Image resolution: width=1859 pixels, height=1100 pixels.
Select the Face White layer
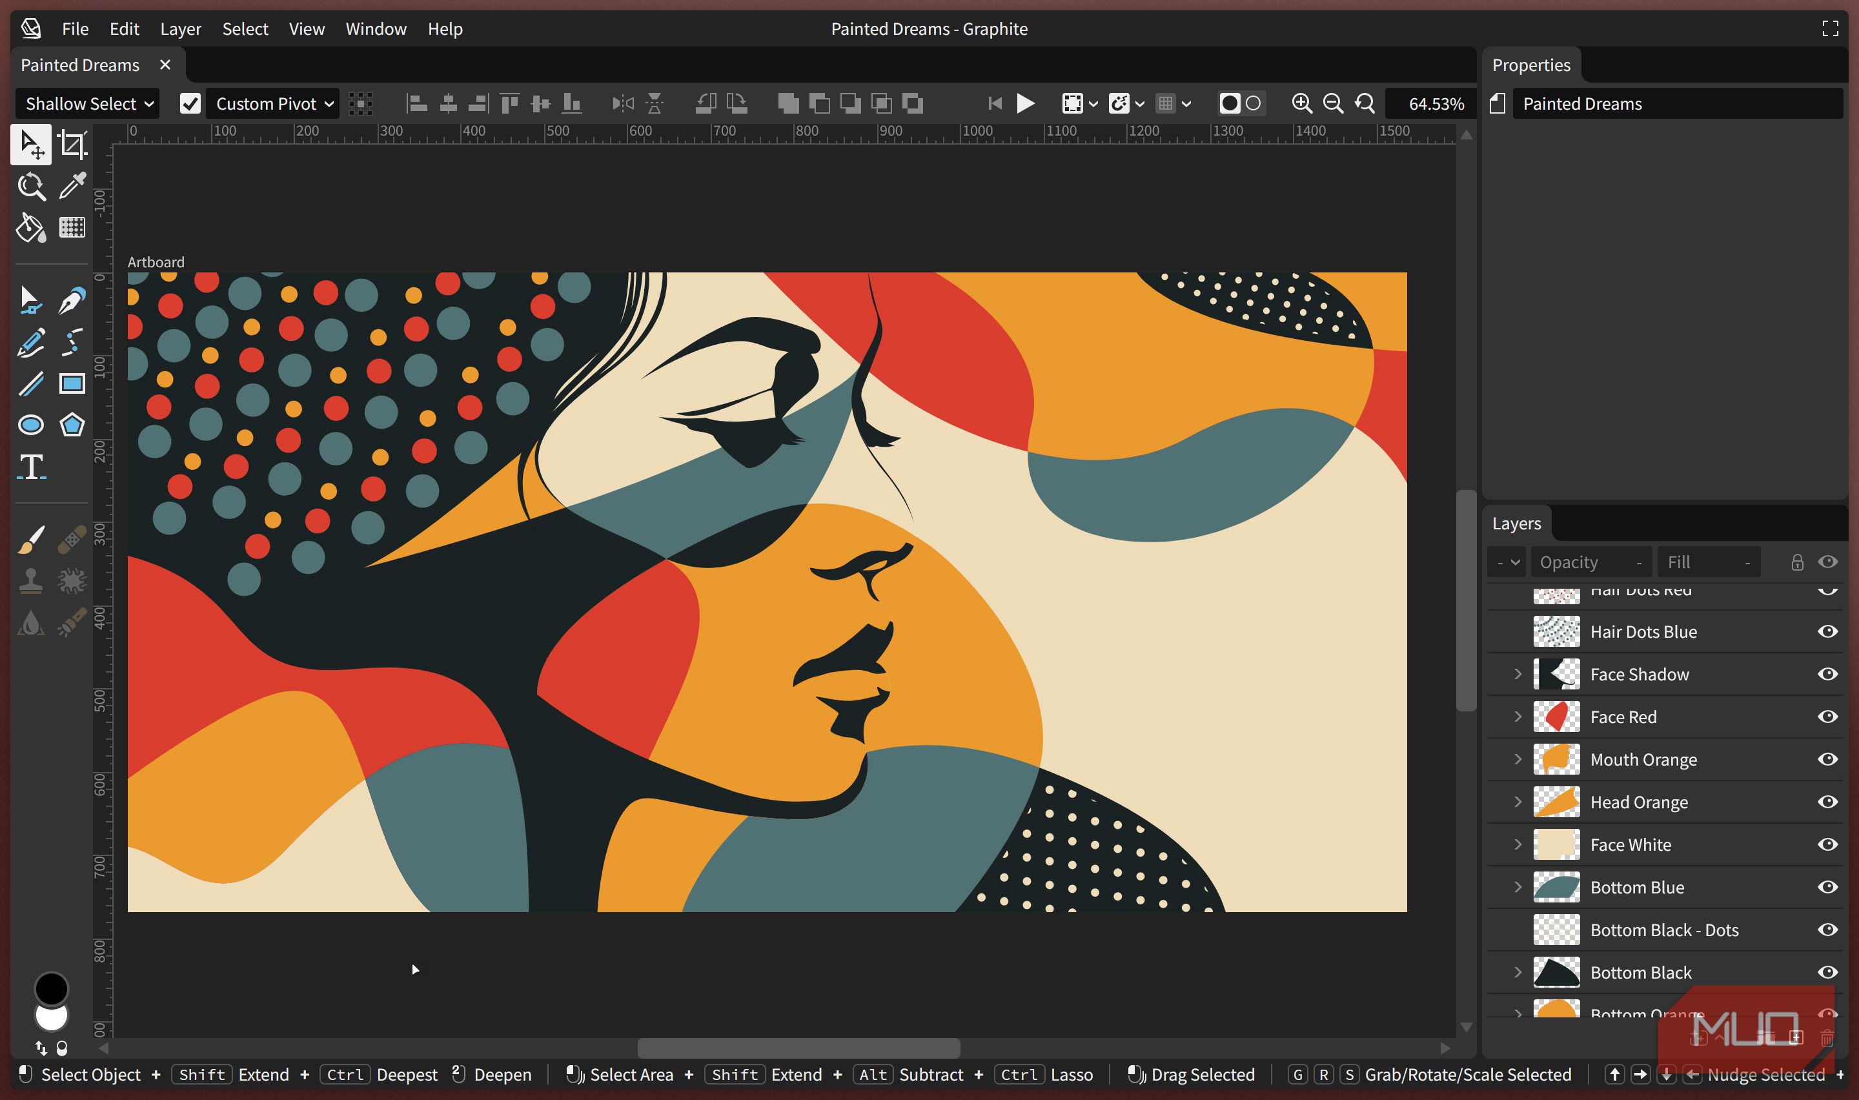coord(1665,844)
